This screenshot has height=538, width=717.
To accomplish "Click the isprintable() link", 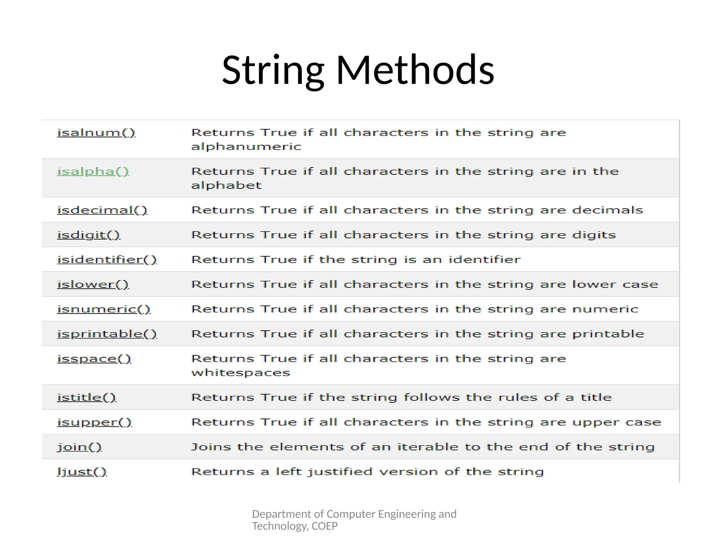I will click(x=107, y=334).
